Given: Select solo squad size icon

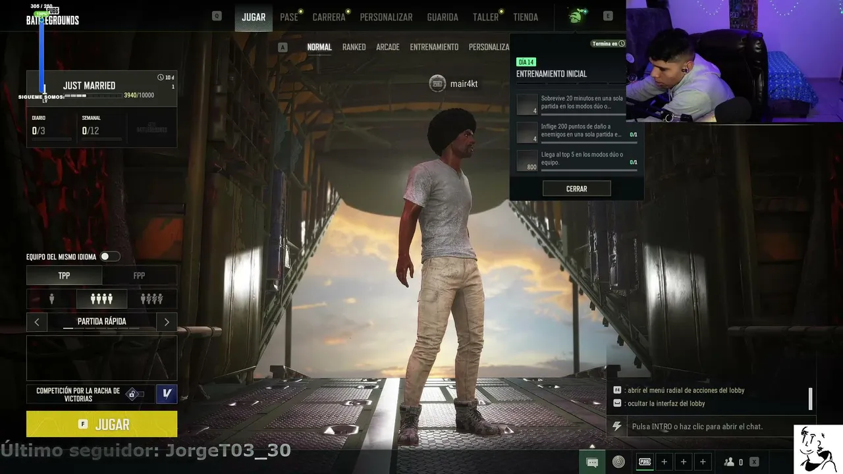Looking at the screenshot, I should click(51, 299).
